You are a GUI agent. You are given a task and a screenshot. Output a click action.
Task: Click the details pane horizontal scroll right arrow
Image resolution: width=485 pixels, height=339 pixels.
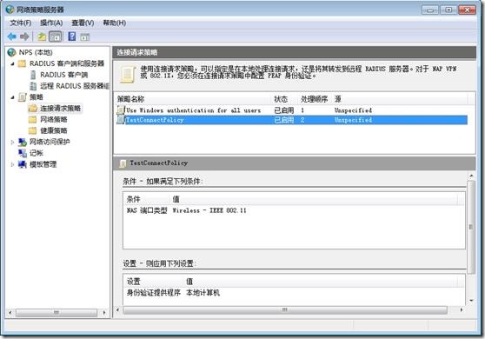click(462, 309)
